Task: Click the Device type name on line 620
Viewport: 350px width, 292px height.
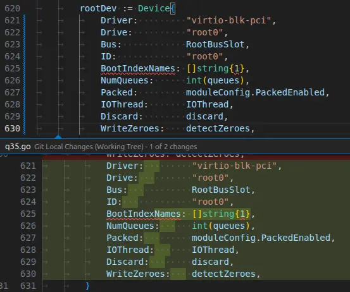Action: coord(154,8)
